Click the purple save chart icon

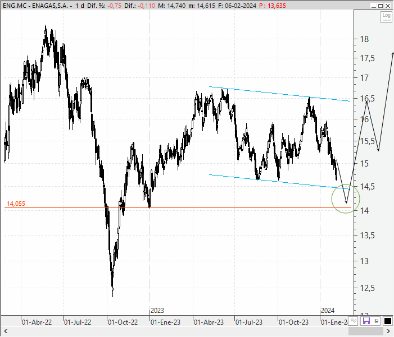coord(366,321)
